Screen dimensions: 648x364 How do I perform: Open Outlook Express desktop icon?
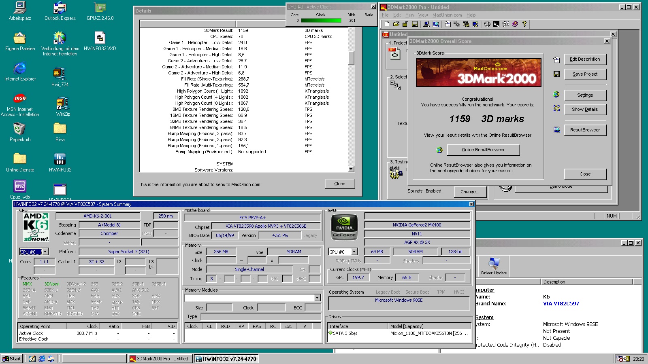[x=60, y=11]
